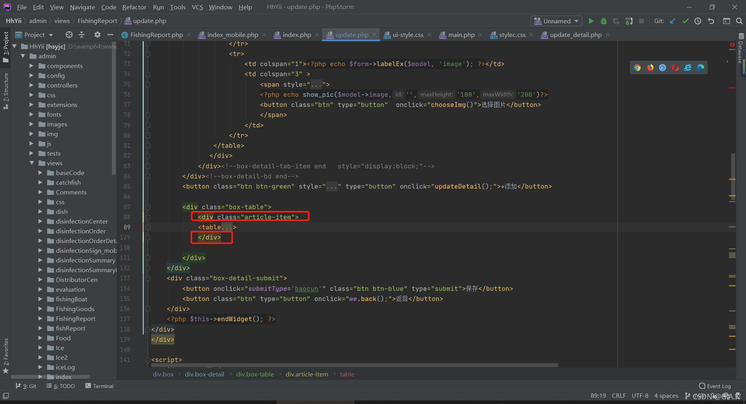Fold the script block at line 141

point(148,360)
